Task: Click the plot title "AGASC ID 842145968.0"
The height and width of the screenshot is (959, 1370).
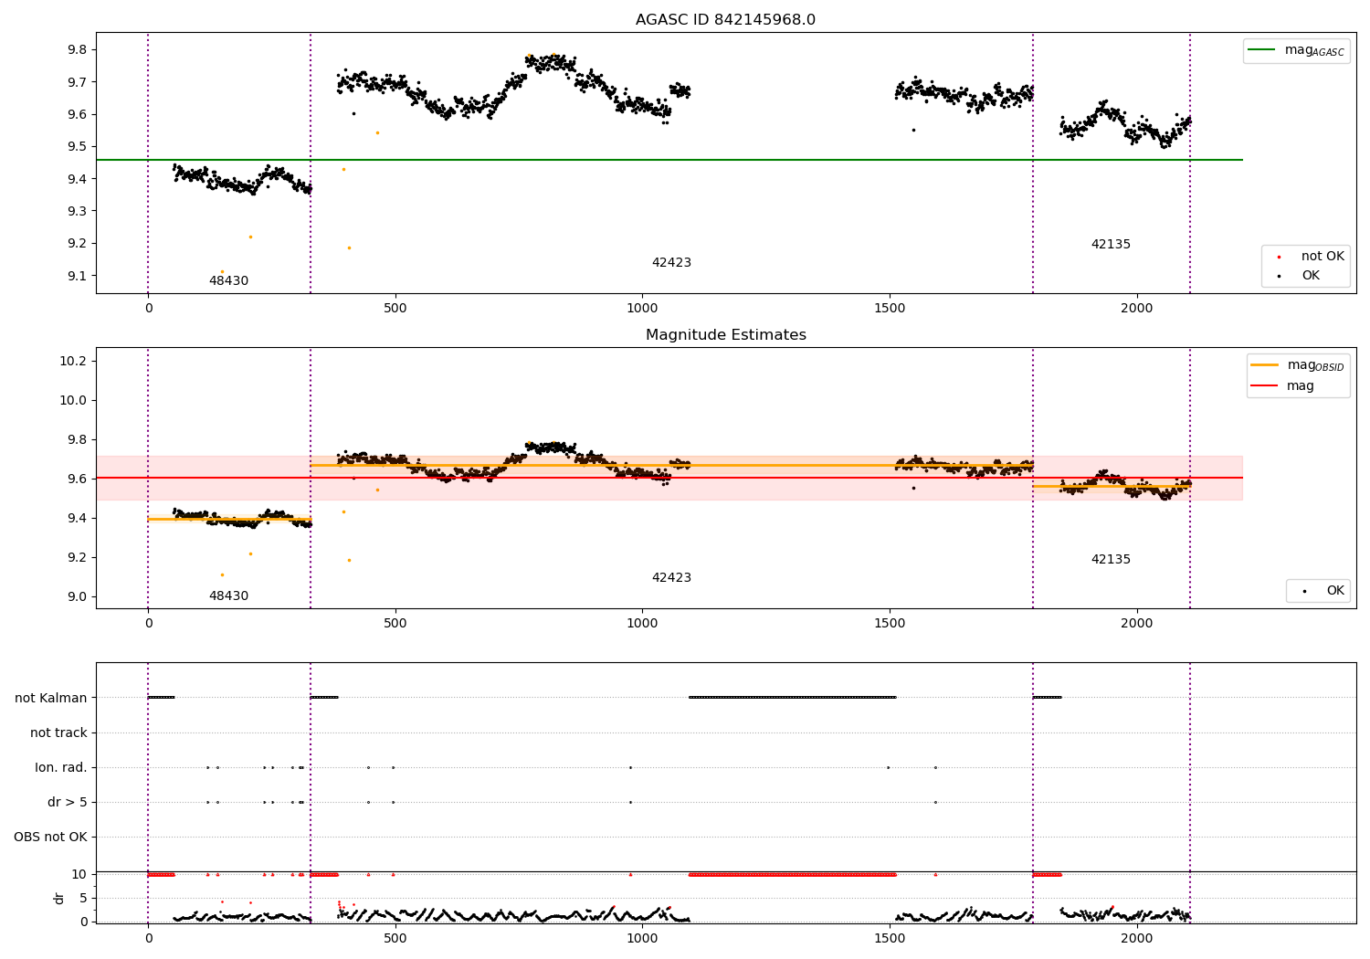Action: point(725,19)
